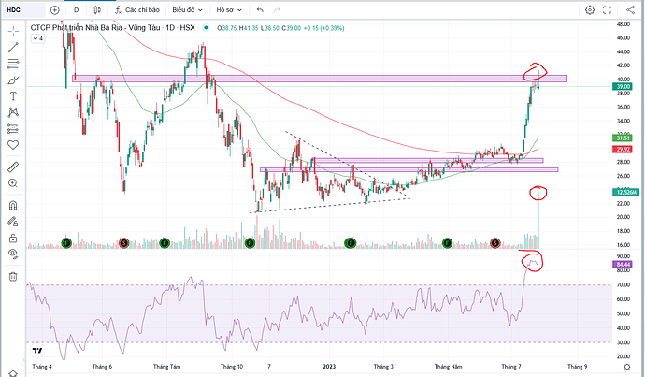This screenshot has width=645, height=377.
Task: Toggle lock all drawing tools
Action: [x=13, y=239]
